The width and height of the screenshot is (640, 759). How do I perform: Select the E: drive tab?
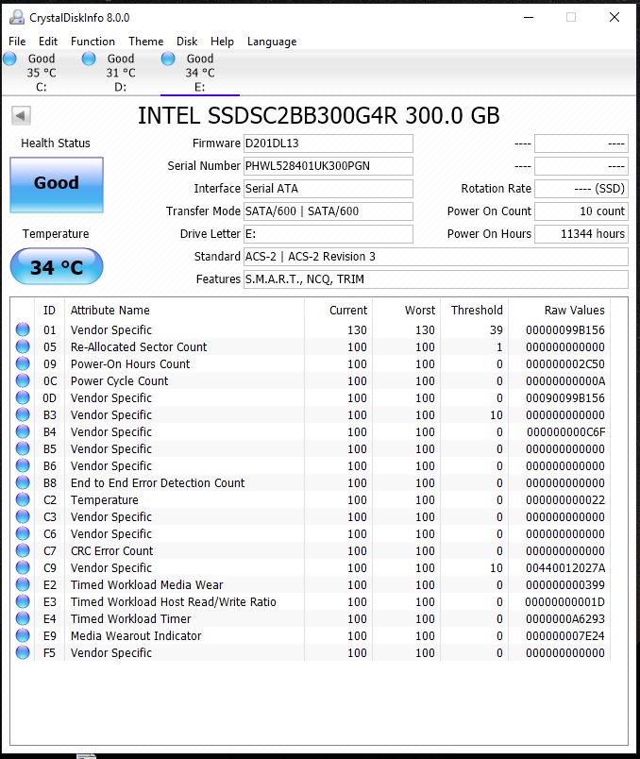[199, 73]
